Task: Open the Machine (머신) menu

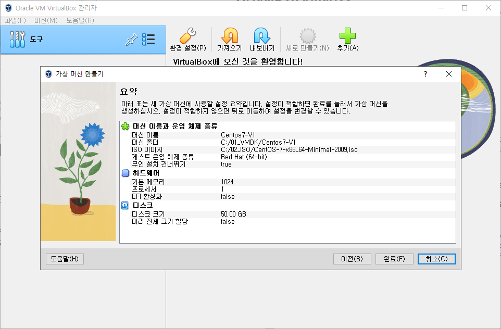Action: (x=46, y=20)
